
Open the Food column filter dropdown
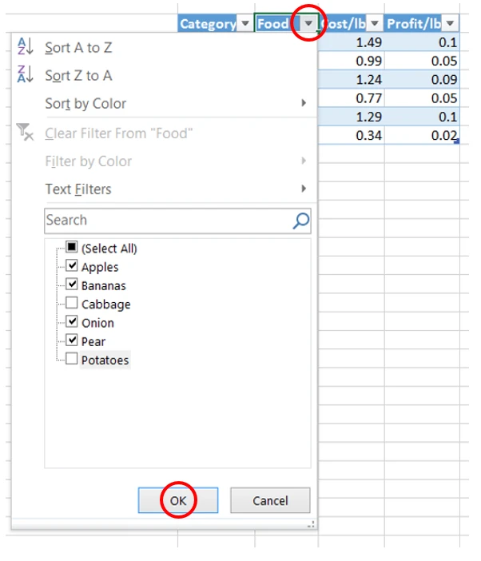point(308,24)
